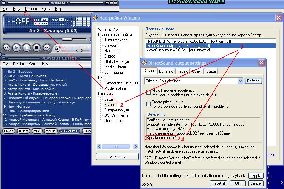
Task: Click the Rem button in Playlist Editor
Action: click(24, 131)
